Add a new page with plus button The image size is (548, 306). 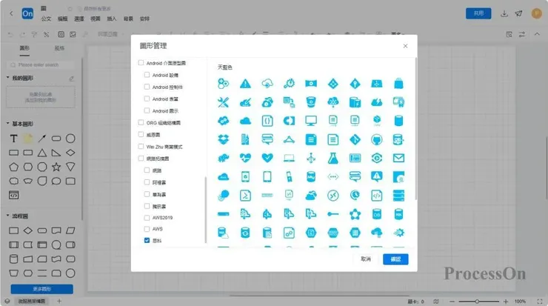(59, 301)
